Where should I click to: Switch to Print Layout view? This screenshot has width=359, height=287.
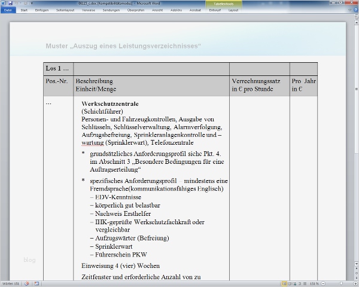[284, 284]
